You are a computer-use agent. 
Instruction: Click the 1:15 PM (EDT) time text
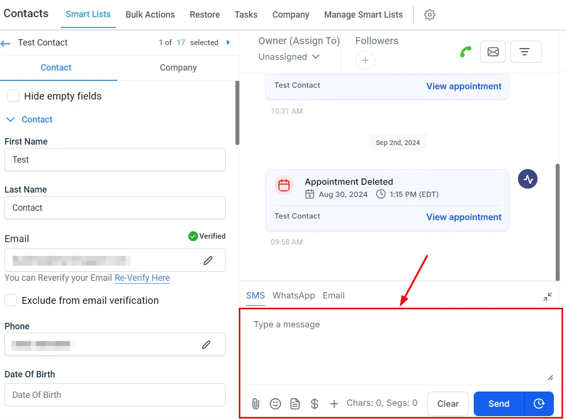click(x=414, y=195)
